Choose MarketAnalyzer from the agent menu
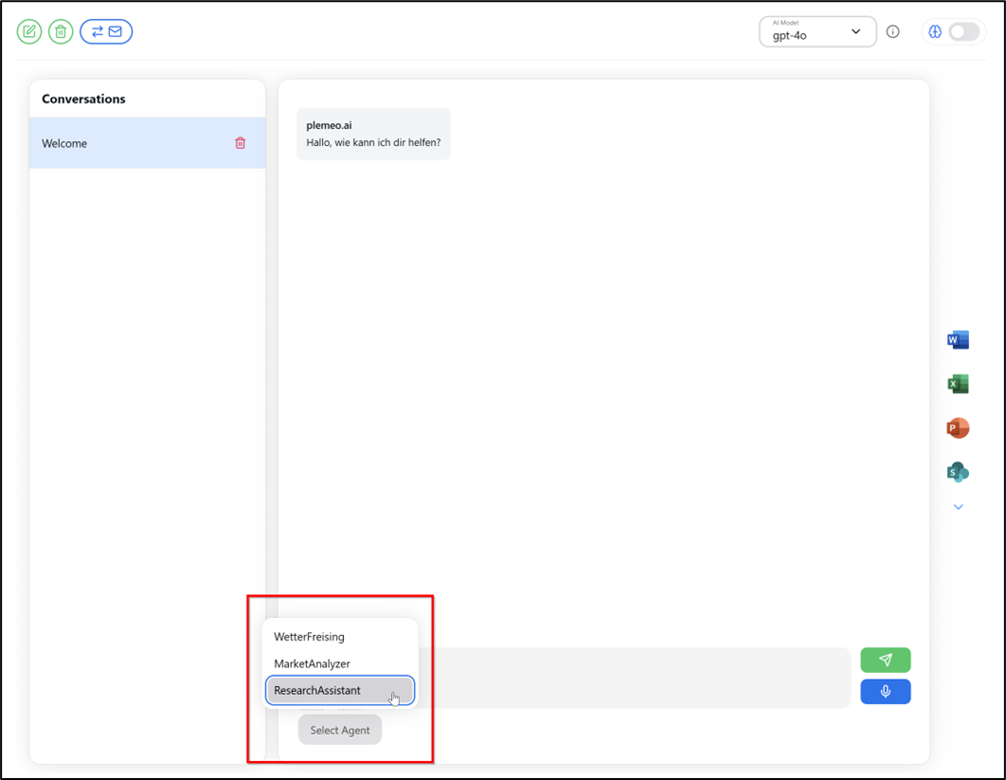1006x780 pixels. [x=313, y=663]
